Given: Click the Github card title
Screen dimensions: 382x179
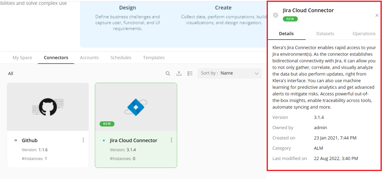Looking at the screenshot, I should tap(30, 140).
